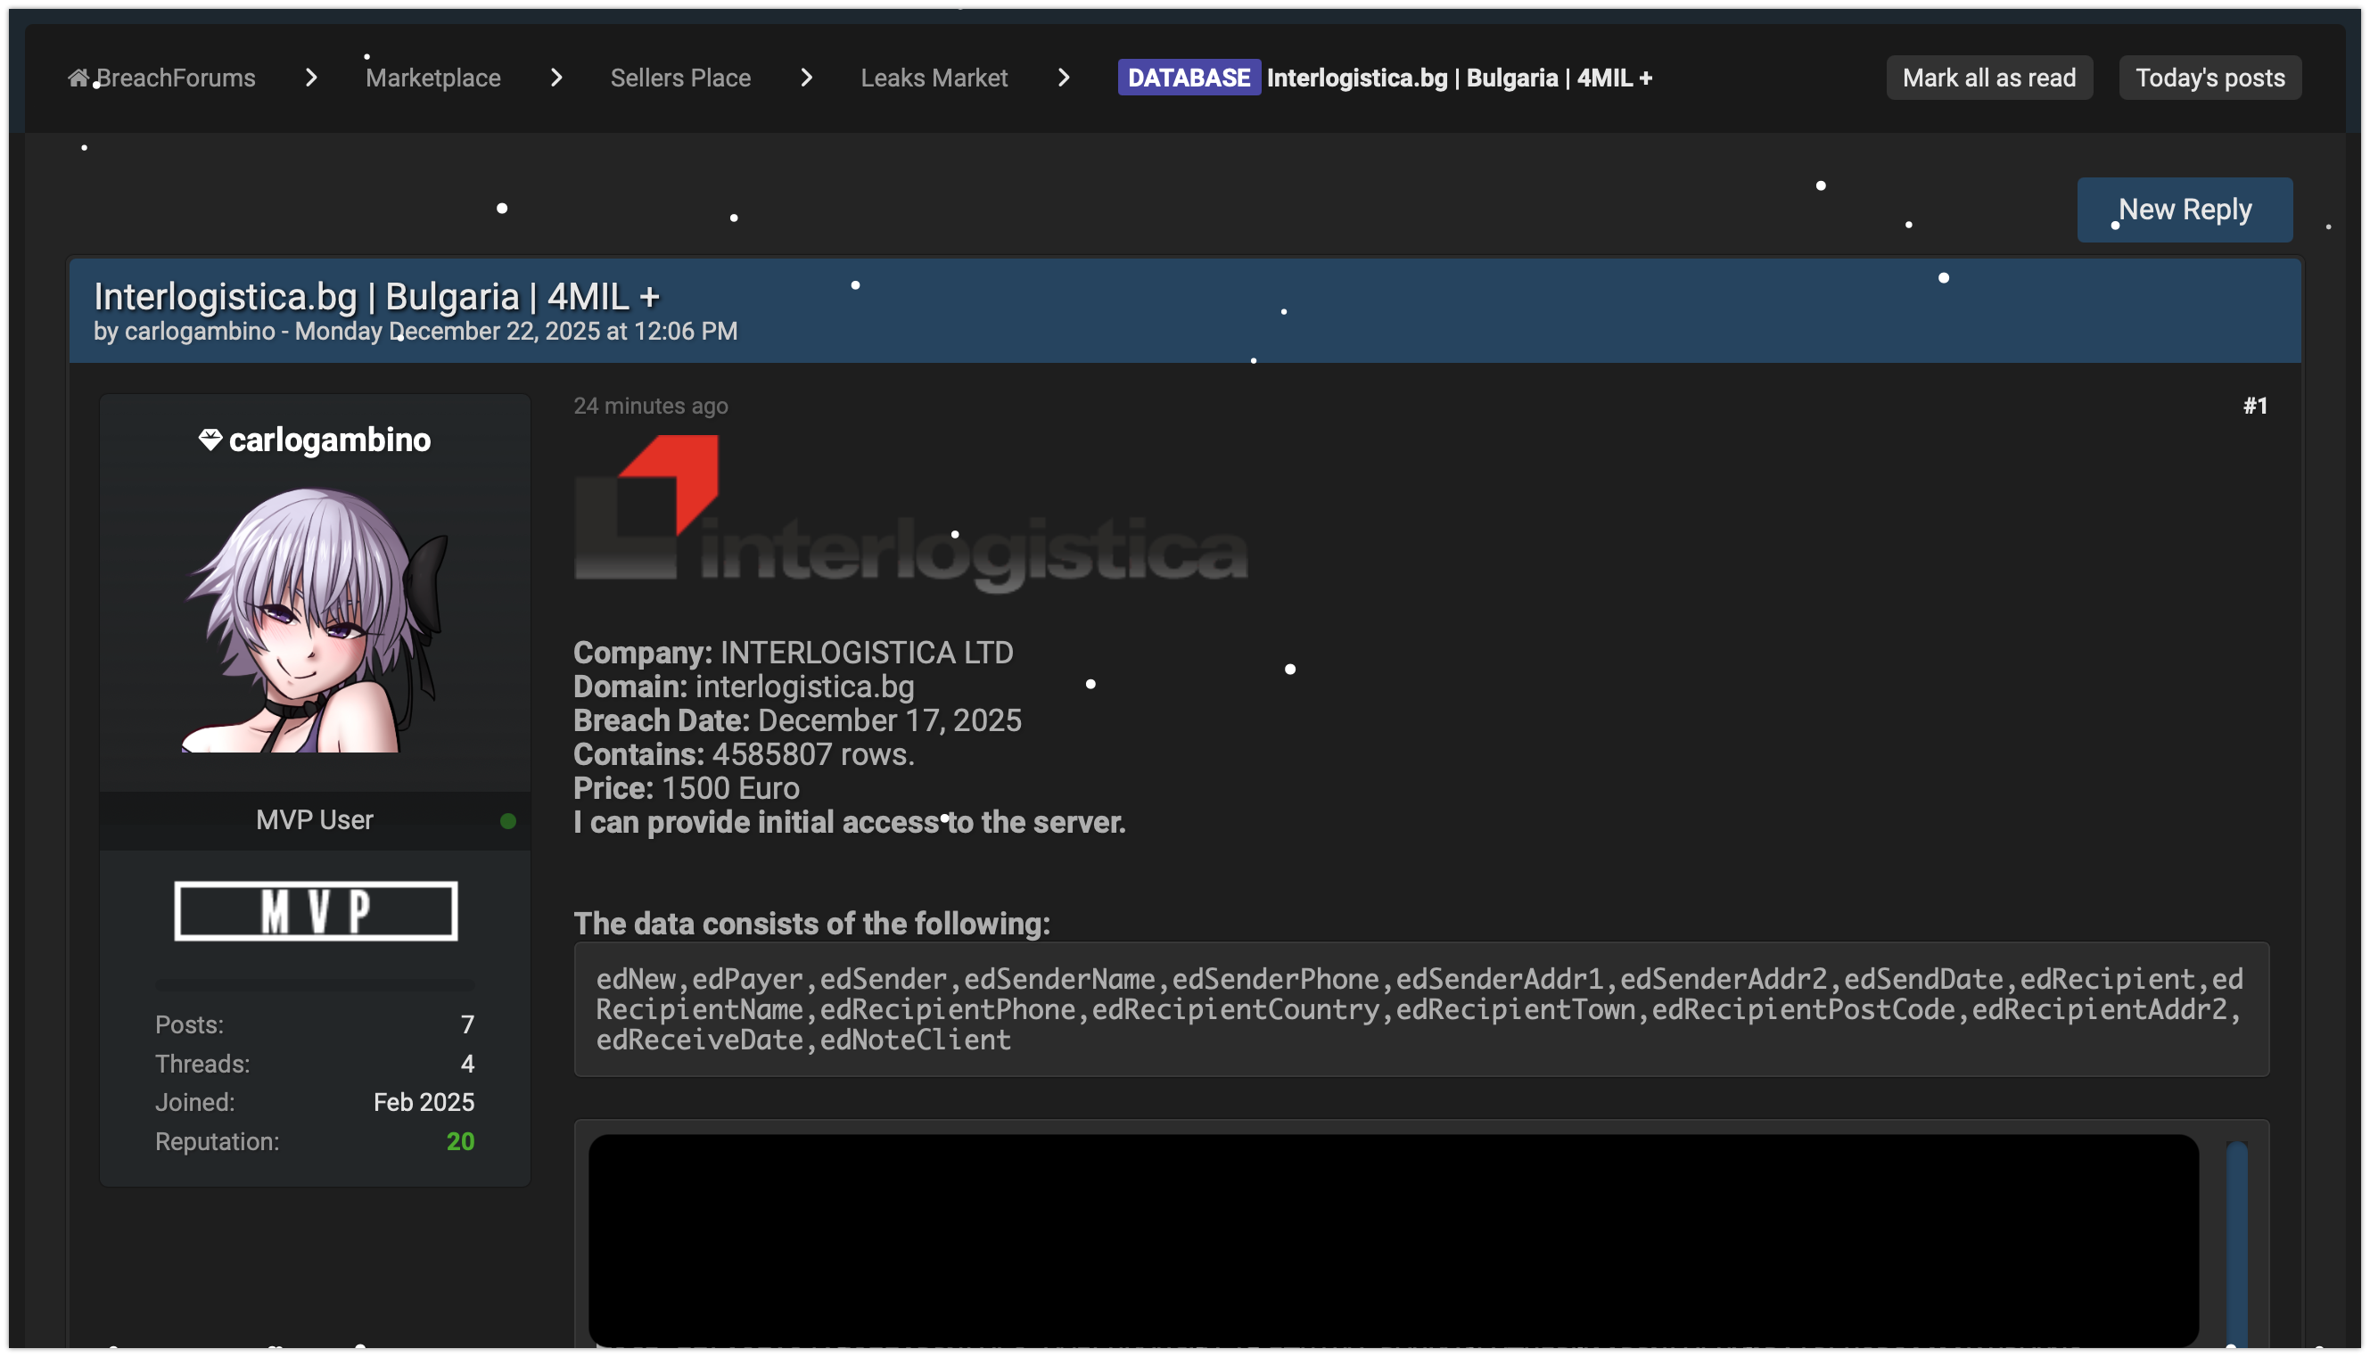Click the breadcrumb thread title Interlogistica.bg
This screenshot has height=1357, width=2370.
(x=1460, y=78)
